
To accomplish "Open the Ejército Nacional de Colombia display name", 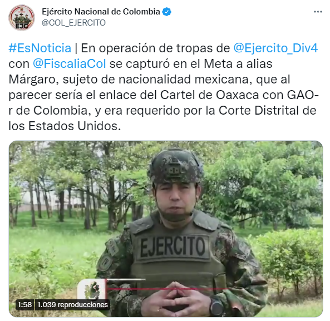I will (x=101, y=12).
